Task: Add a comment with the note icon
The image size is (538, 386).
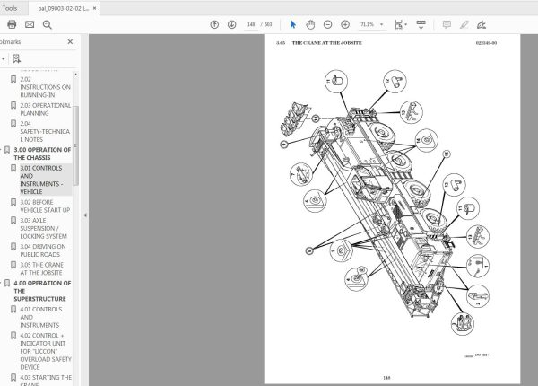Action: tap(447, 24)
